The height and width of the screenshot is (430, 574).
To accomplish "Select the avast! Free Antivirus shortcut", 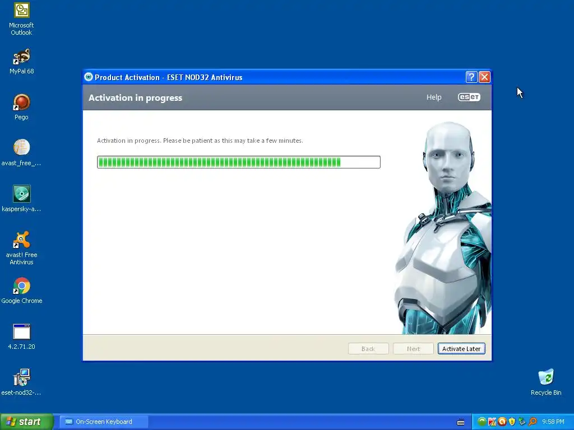I will pos(22,249).
